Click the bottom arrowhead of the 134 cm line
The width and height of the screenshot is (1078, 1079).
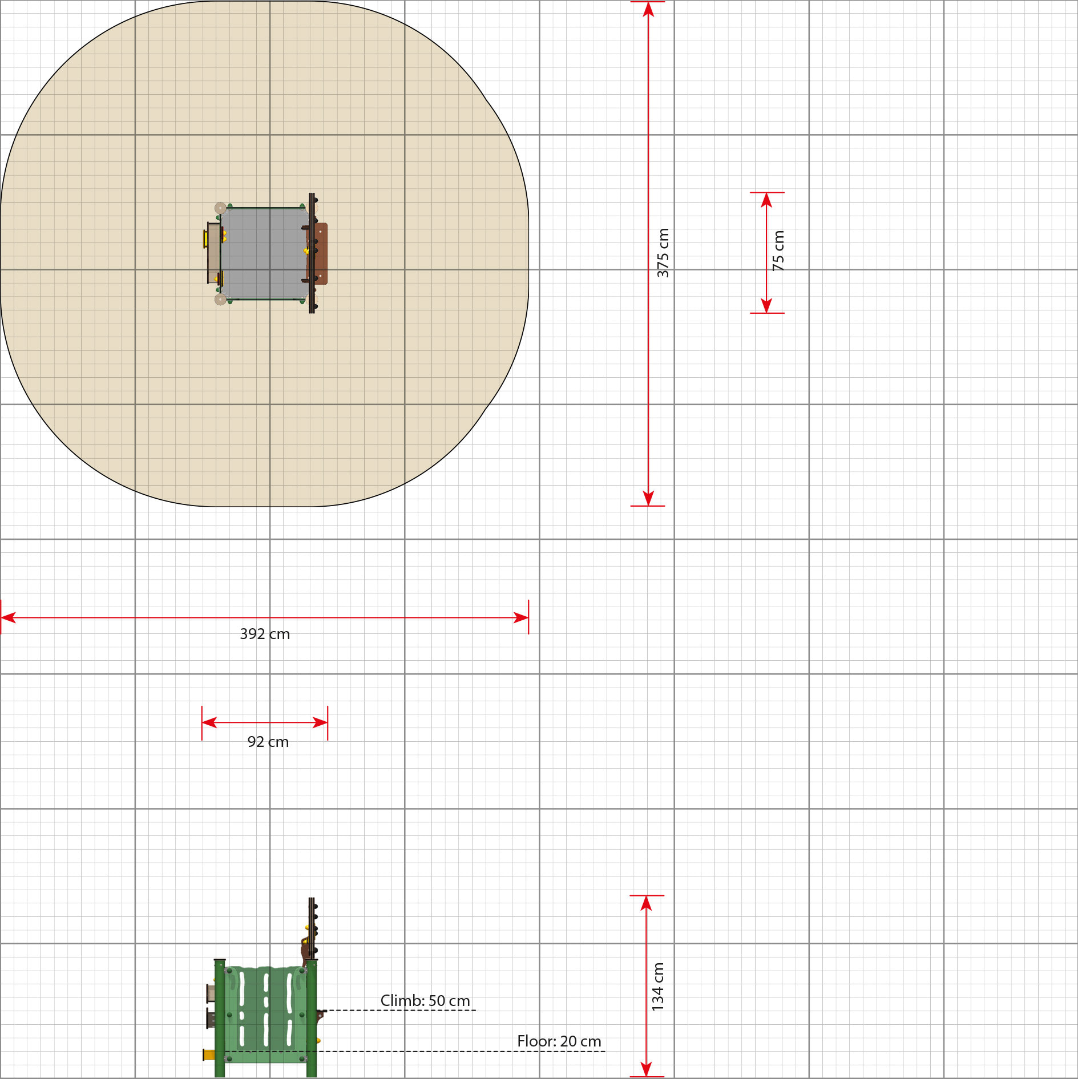tap(646, 1069)
